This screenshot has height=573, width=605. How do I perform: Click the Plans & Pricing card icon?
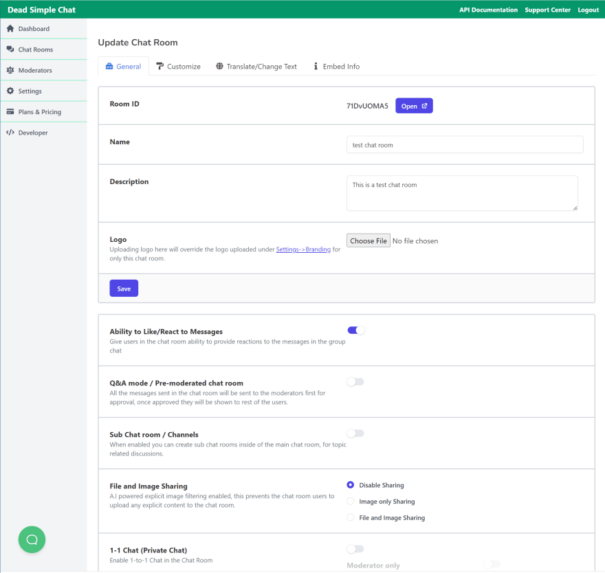10,112
